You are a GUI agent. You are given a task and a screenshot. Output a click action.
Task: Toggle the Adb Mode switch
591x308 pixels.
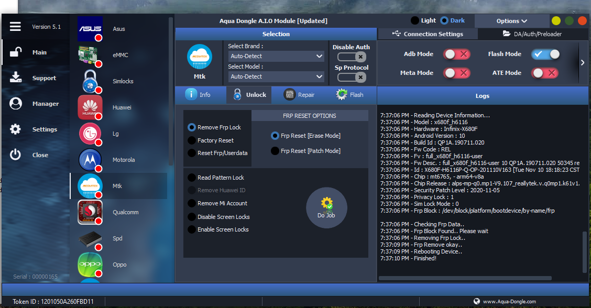point(457,54)
